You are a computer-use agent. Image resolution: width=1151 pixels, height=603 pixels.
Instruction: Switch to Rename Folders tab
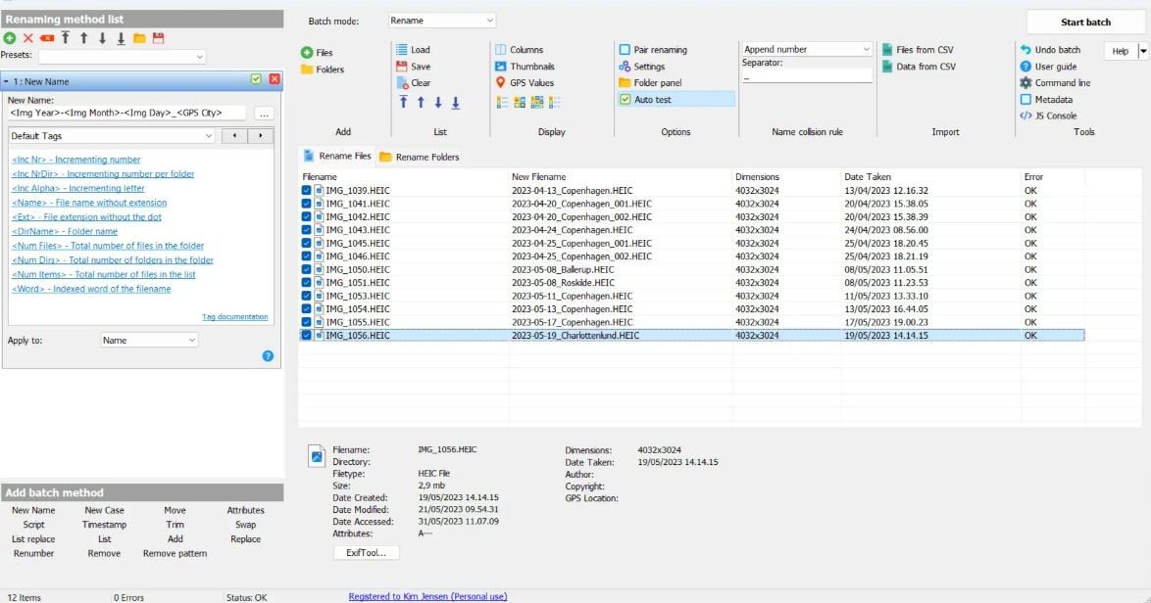420,157
